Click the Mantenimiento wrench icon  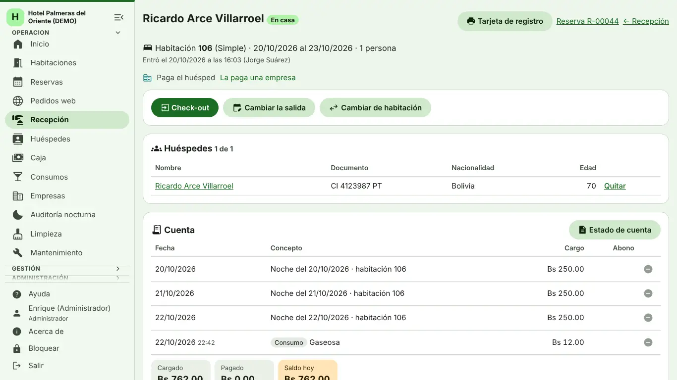point(18,253)
